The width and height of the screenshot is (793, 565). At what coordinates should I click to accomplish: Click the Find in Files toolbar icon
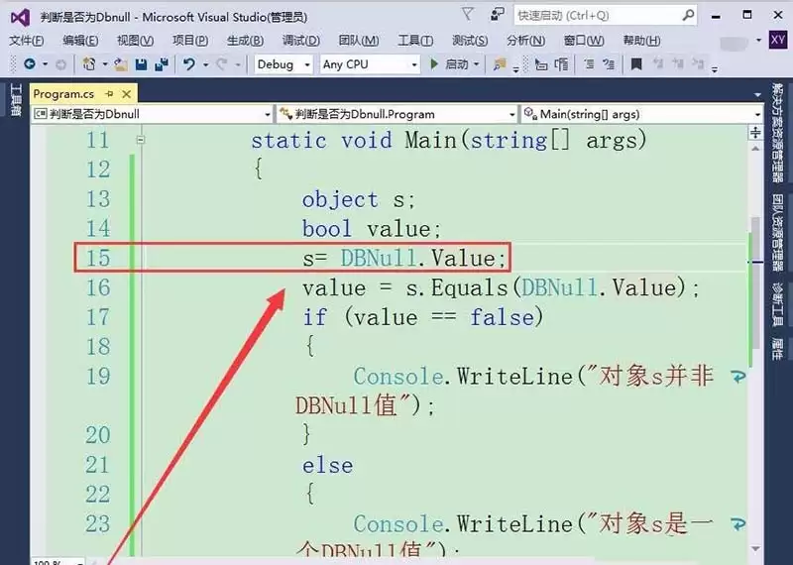pos(500,64)
